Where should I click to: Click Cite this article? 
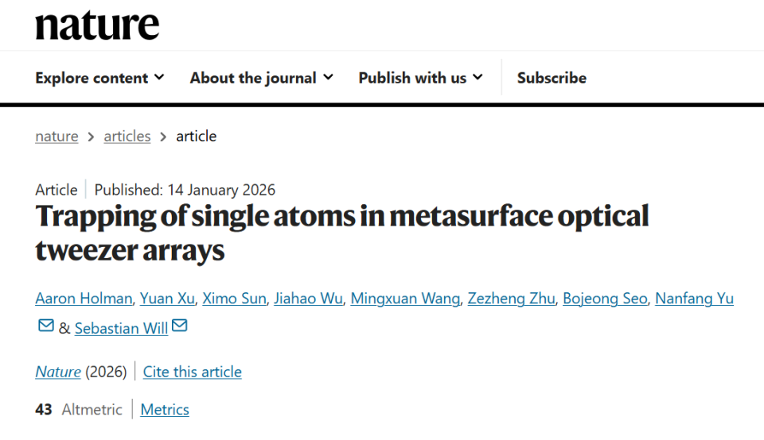pyautogui.click(x=193, y=372)
